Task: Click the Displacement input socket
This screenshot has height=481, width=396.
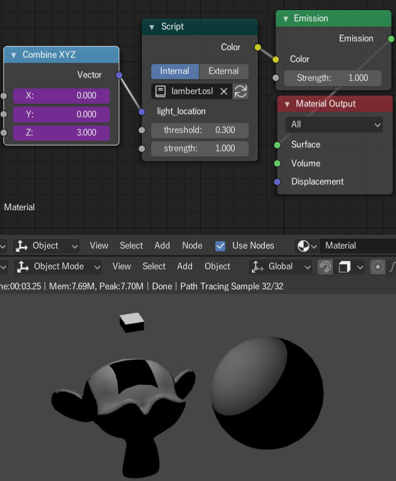Action: (277, 182)
